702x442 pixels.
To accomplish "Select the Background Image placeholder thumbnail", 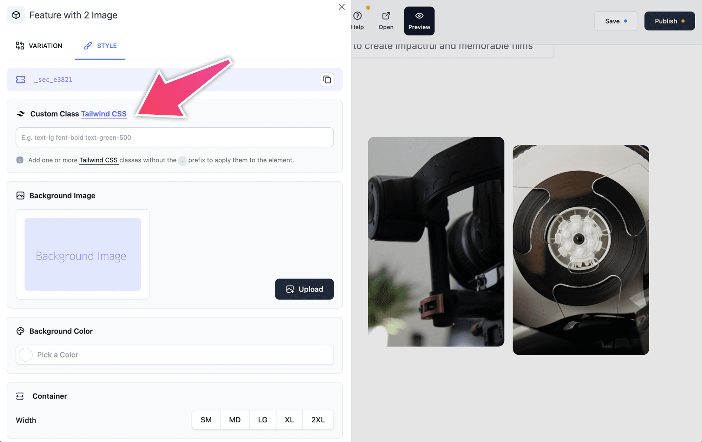I will [x=83, y=254].
